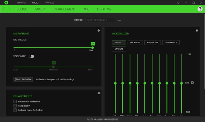Click the 0dB scale label
The image size is (205, 122).
pyautogui.click(x=187, y=83)
